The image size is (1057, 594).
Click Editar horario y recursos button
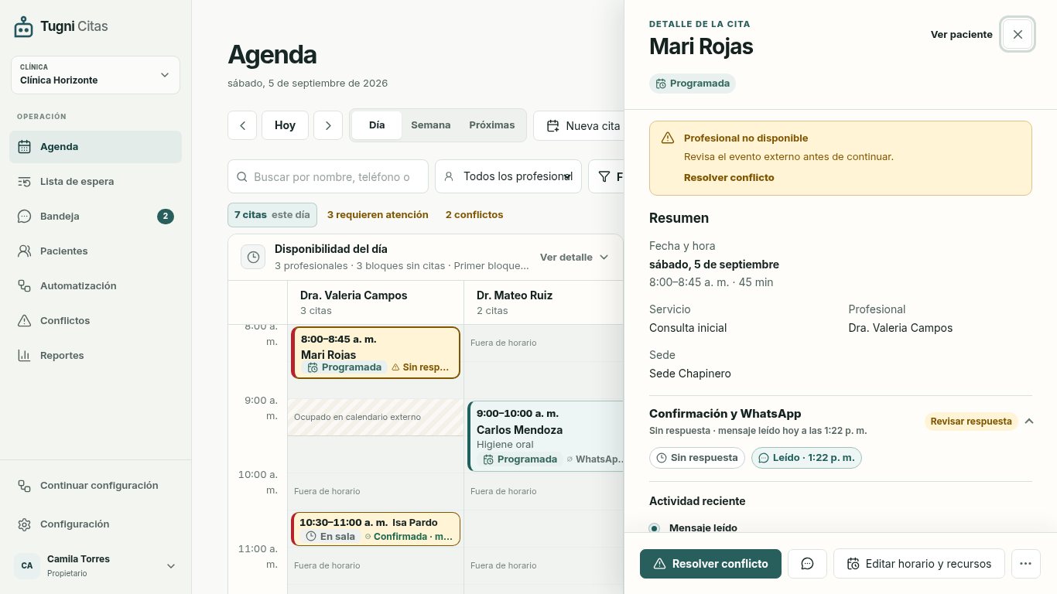click(918, 564)
